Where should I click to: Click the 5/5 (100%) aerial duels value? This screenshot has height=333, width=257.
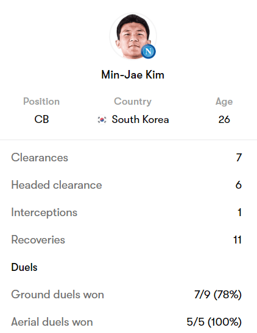click(x=214, y=322)
